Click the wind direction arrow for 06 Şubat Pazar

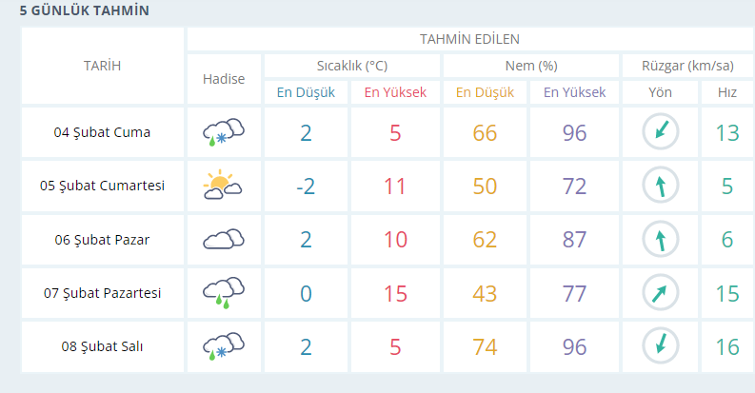click(660, 239)
